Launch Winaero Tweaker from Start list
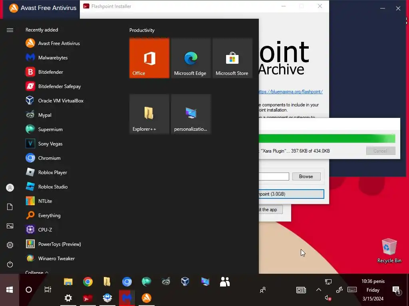 point(51,258)
